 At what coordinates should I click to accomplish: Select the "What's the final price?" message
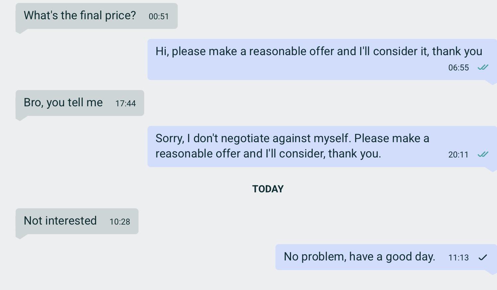(x=80, y=16)
